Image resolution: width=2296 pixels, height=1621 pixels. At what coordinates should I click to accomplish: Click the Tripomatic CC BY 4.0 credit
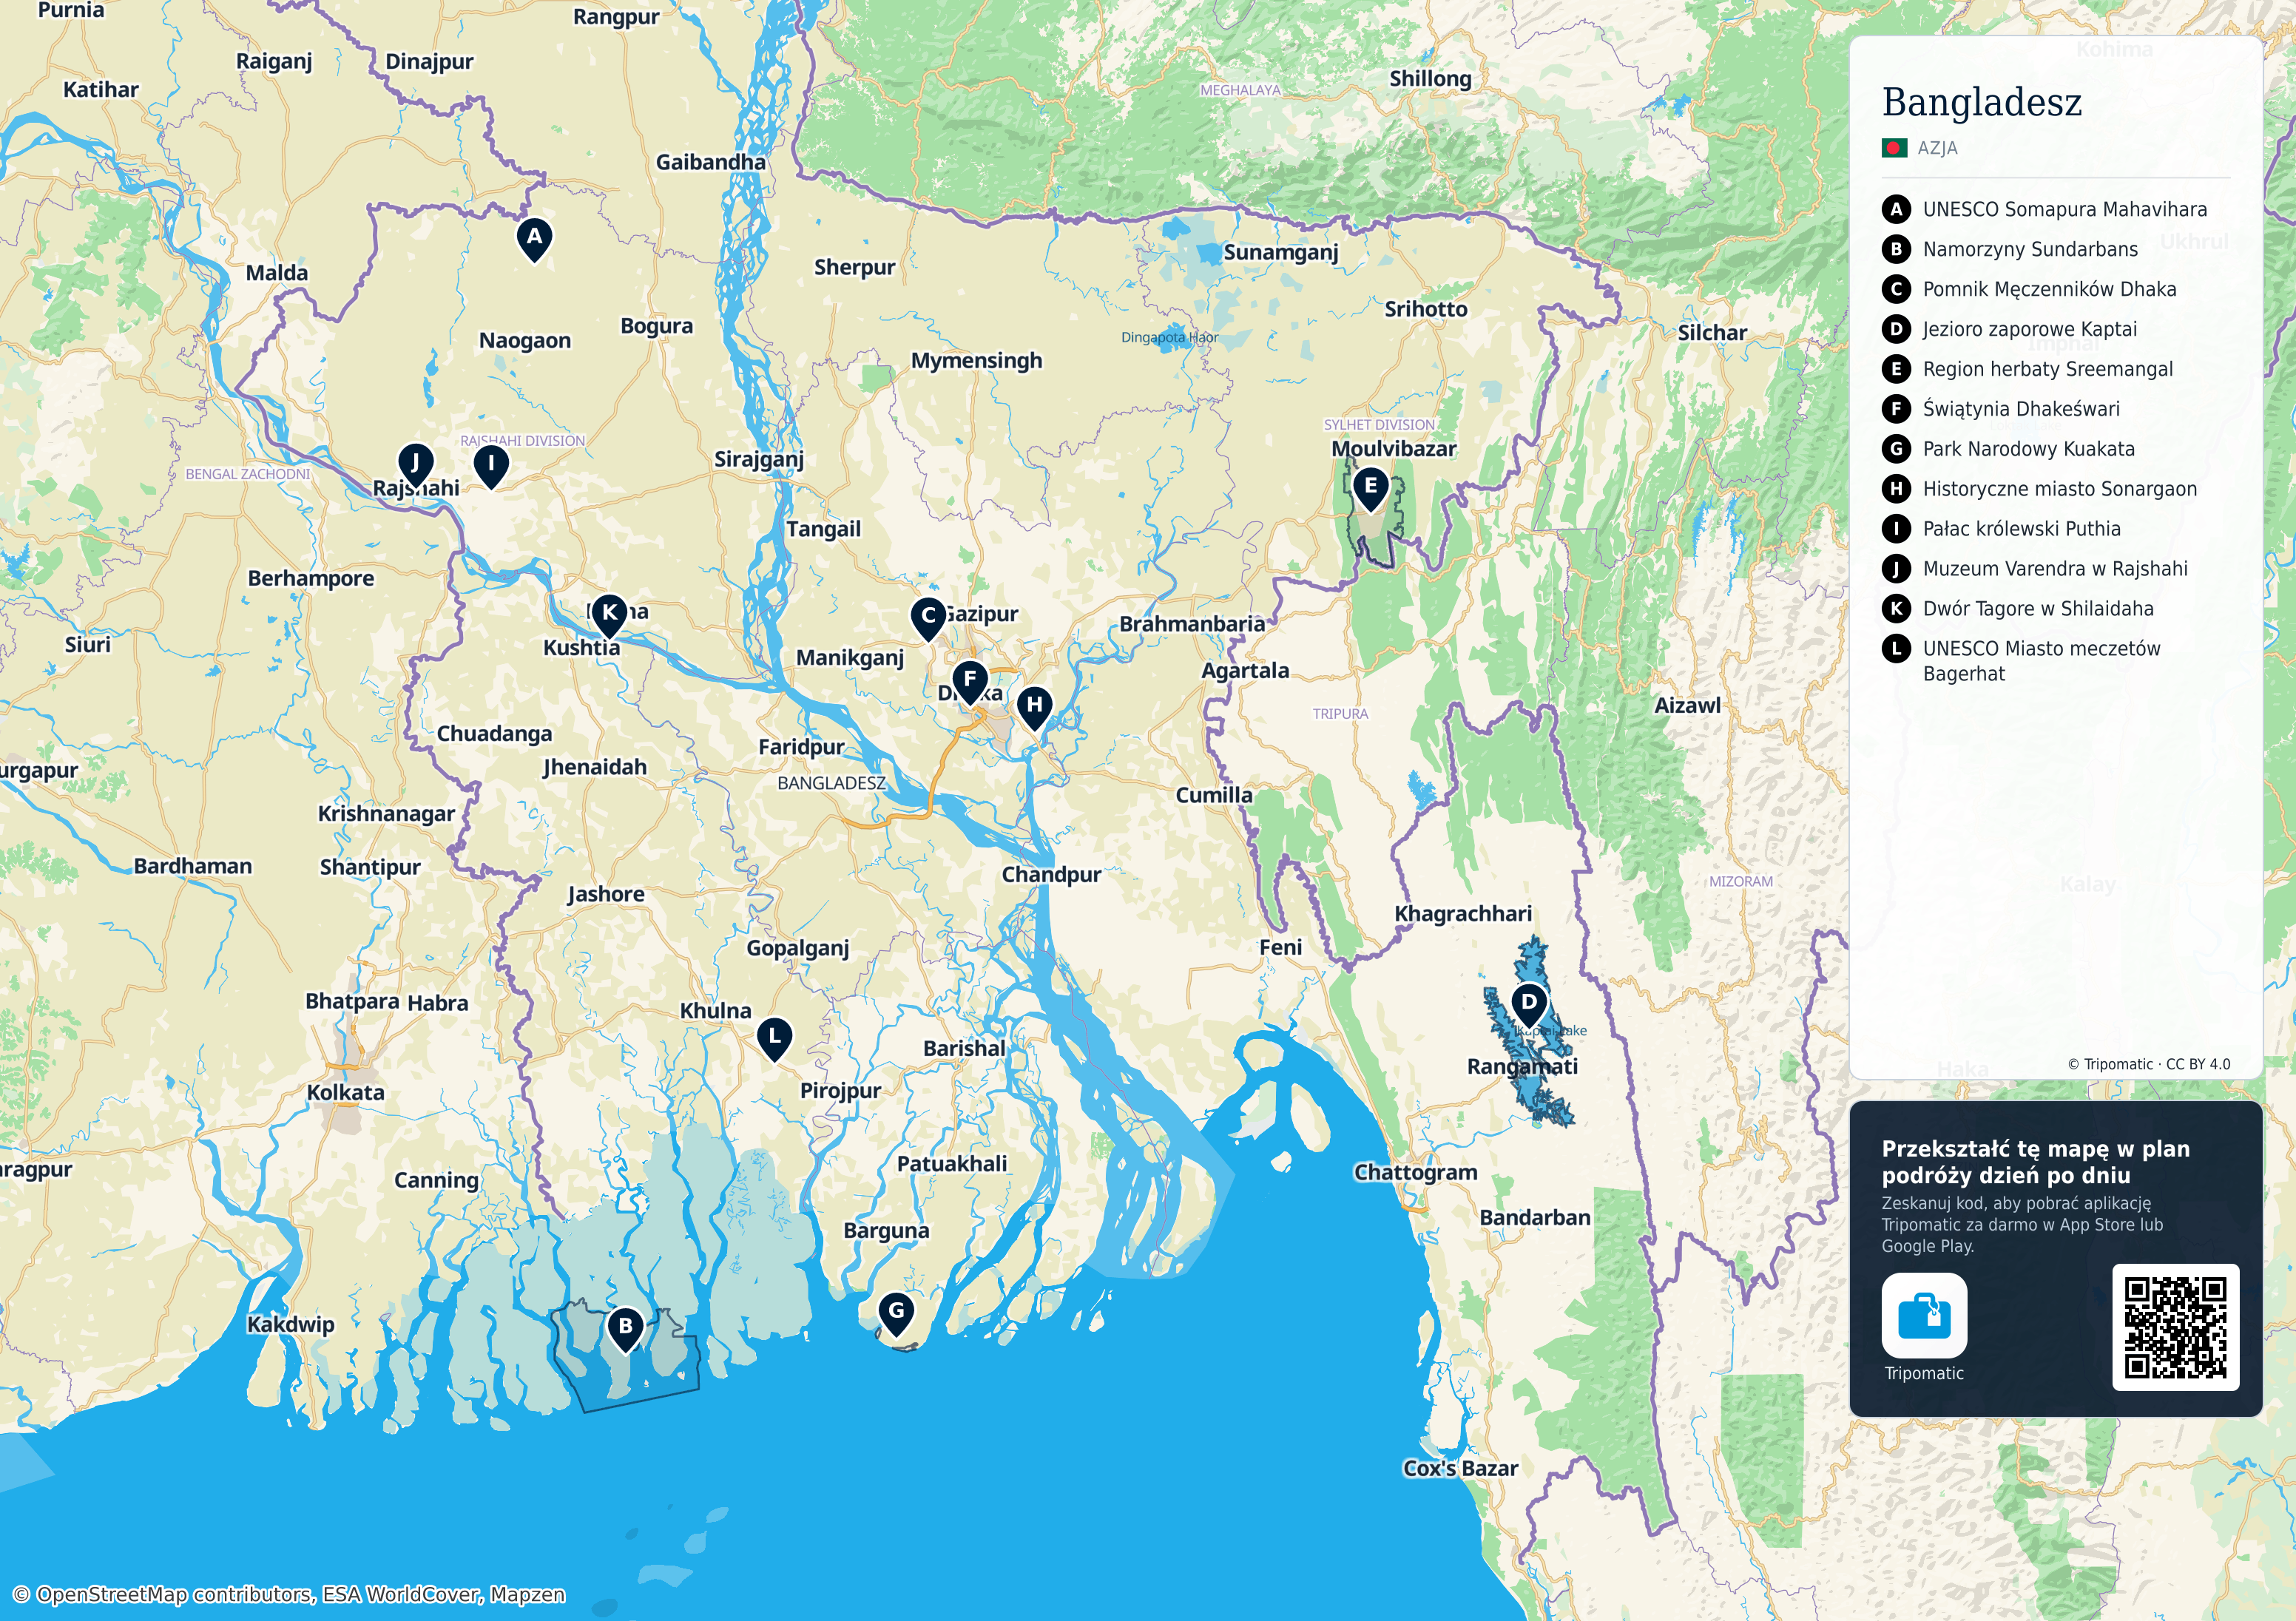coord(2148,1064)
